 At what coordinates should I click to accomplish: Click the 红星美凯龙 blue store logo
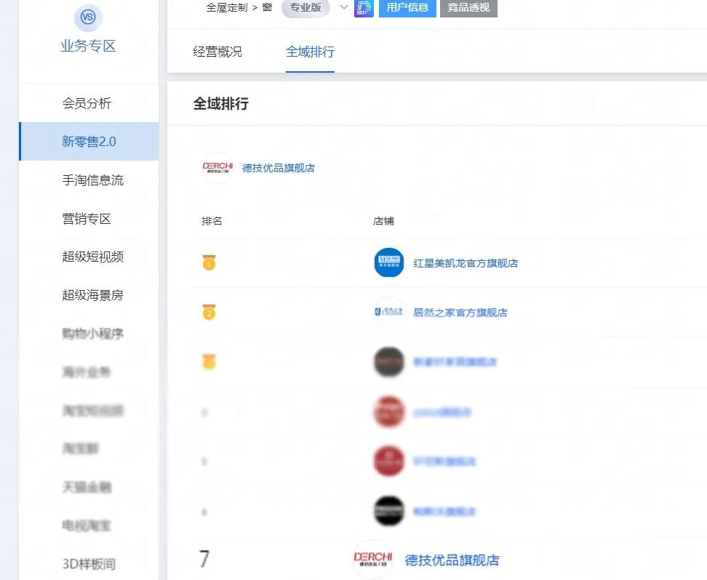coord(388,262)
